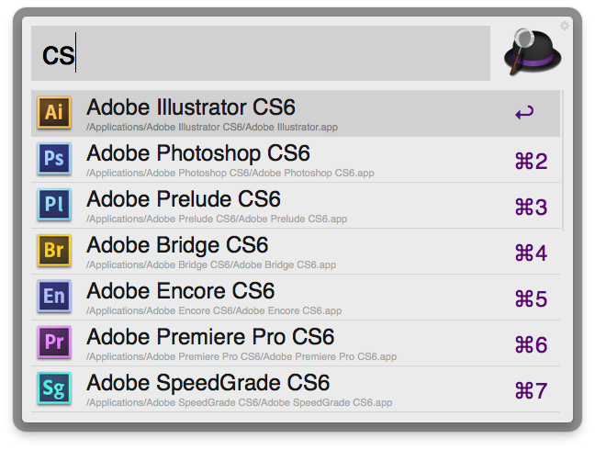Open the Adobe Premiere Pro CS6 entry
This screenshot has height=450, width=595.
296,343
